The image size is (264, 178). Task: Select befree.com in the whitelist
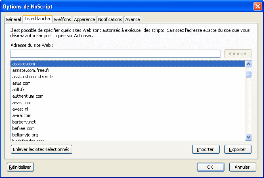click(x=128, y=128)
